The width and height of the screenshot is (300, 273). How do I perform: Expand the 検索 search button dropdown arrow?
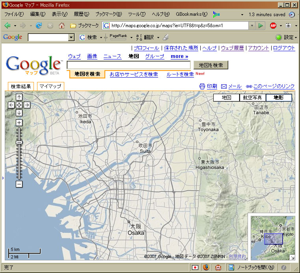point(101,37)
